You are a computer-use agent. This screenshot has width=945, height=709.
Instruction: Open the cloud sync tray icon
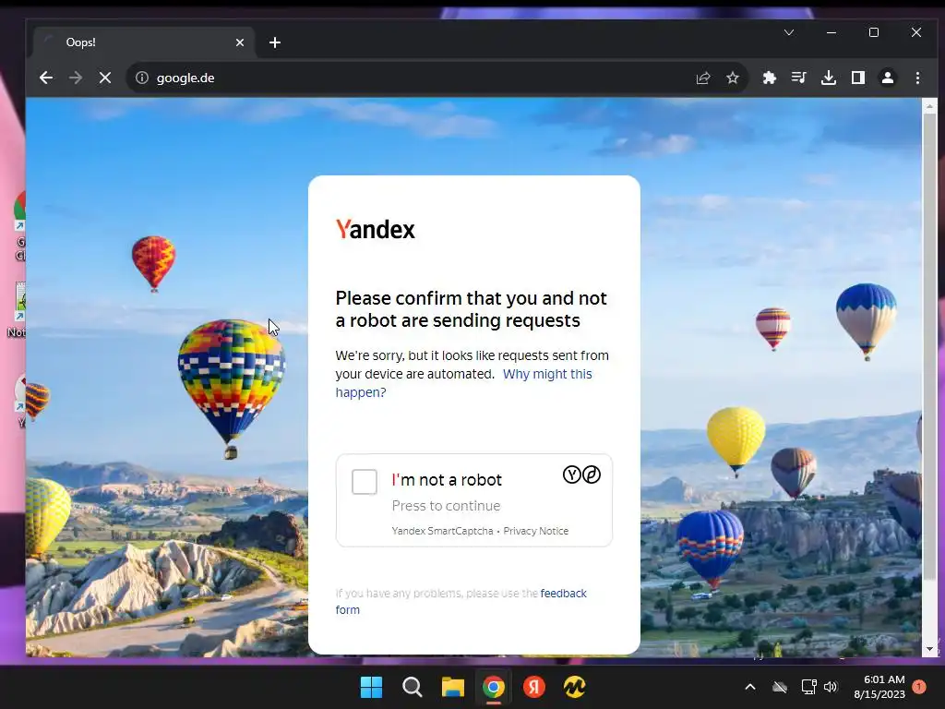click(780, 687)
